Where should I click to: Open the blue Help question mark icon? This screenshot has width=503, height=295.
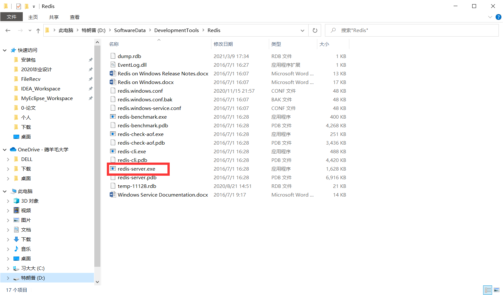point(498,17)
